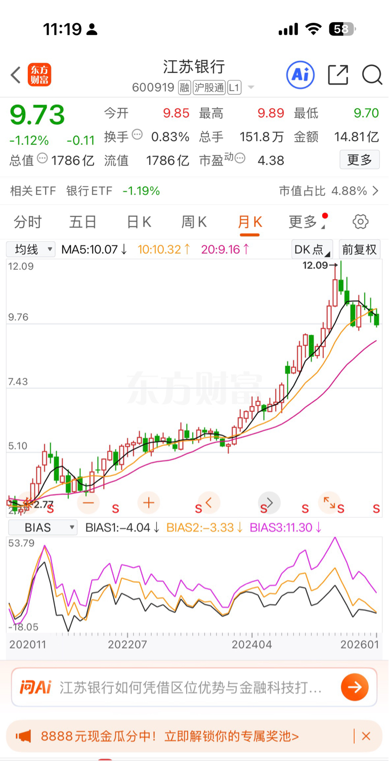
Task: Tap the 最低 9.70 value
Action: coord(366,113)
